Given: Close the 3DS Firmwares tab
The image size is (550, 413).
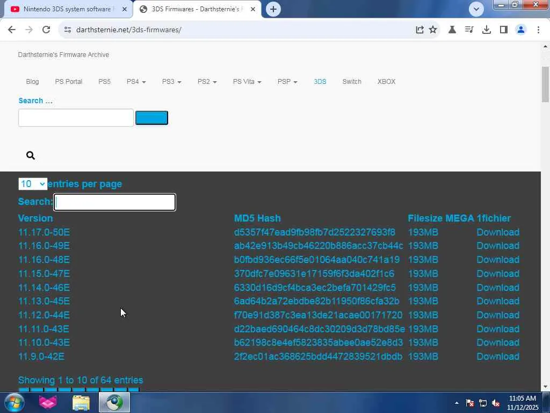Looking at the screenshot, I should pyautogui.click(x=253, y=9).
